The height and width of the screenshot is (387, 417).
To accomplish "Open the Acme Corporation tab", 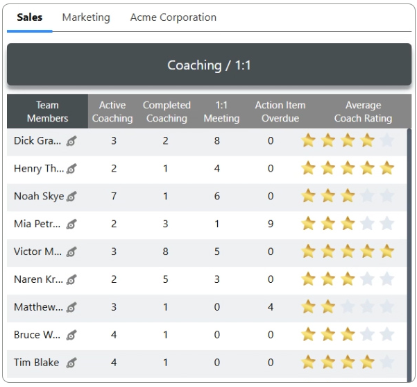I will click(173, 17).
